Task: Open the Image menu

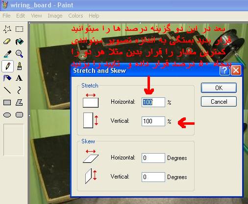Action: pyautogui.click(x=55, y=16)
